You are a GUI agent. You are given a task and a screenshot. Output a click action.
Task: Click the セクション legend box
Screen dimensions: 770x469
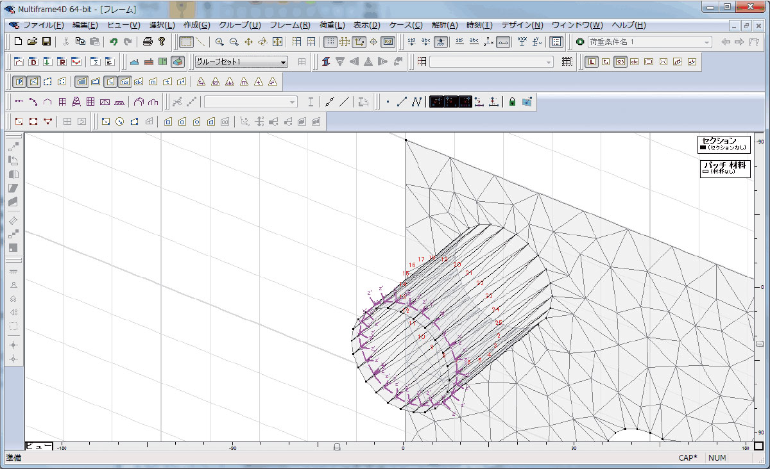coord(724,144)
